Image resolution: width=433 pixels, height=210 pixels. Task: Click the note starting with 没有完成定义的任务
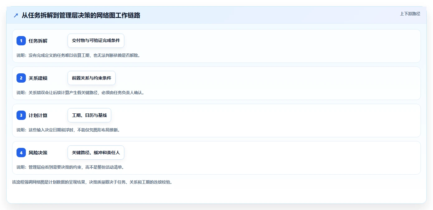pyautogui.click(x=78, y=55)
